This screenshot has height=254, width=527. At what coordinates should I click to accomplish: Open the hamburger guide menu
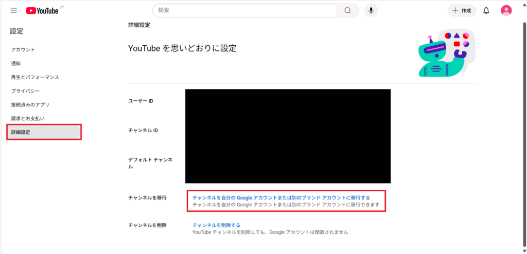tap(14, 10)
